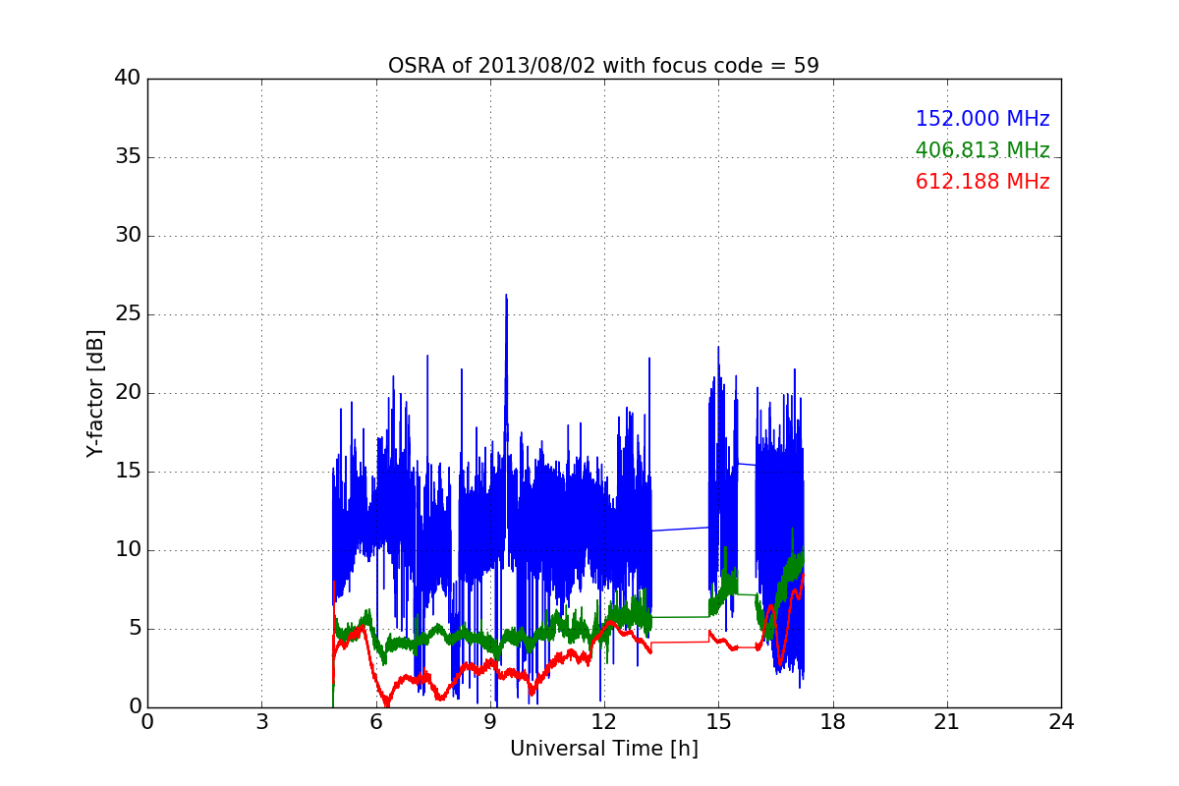
Task: Click y-axis tick label '40'
Action: tap(128, 79)
